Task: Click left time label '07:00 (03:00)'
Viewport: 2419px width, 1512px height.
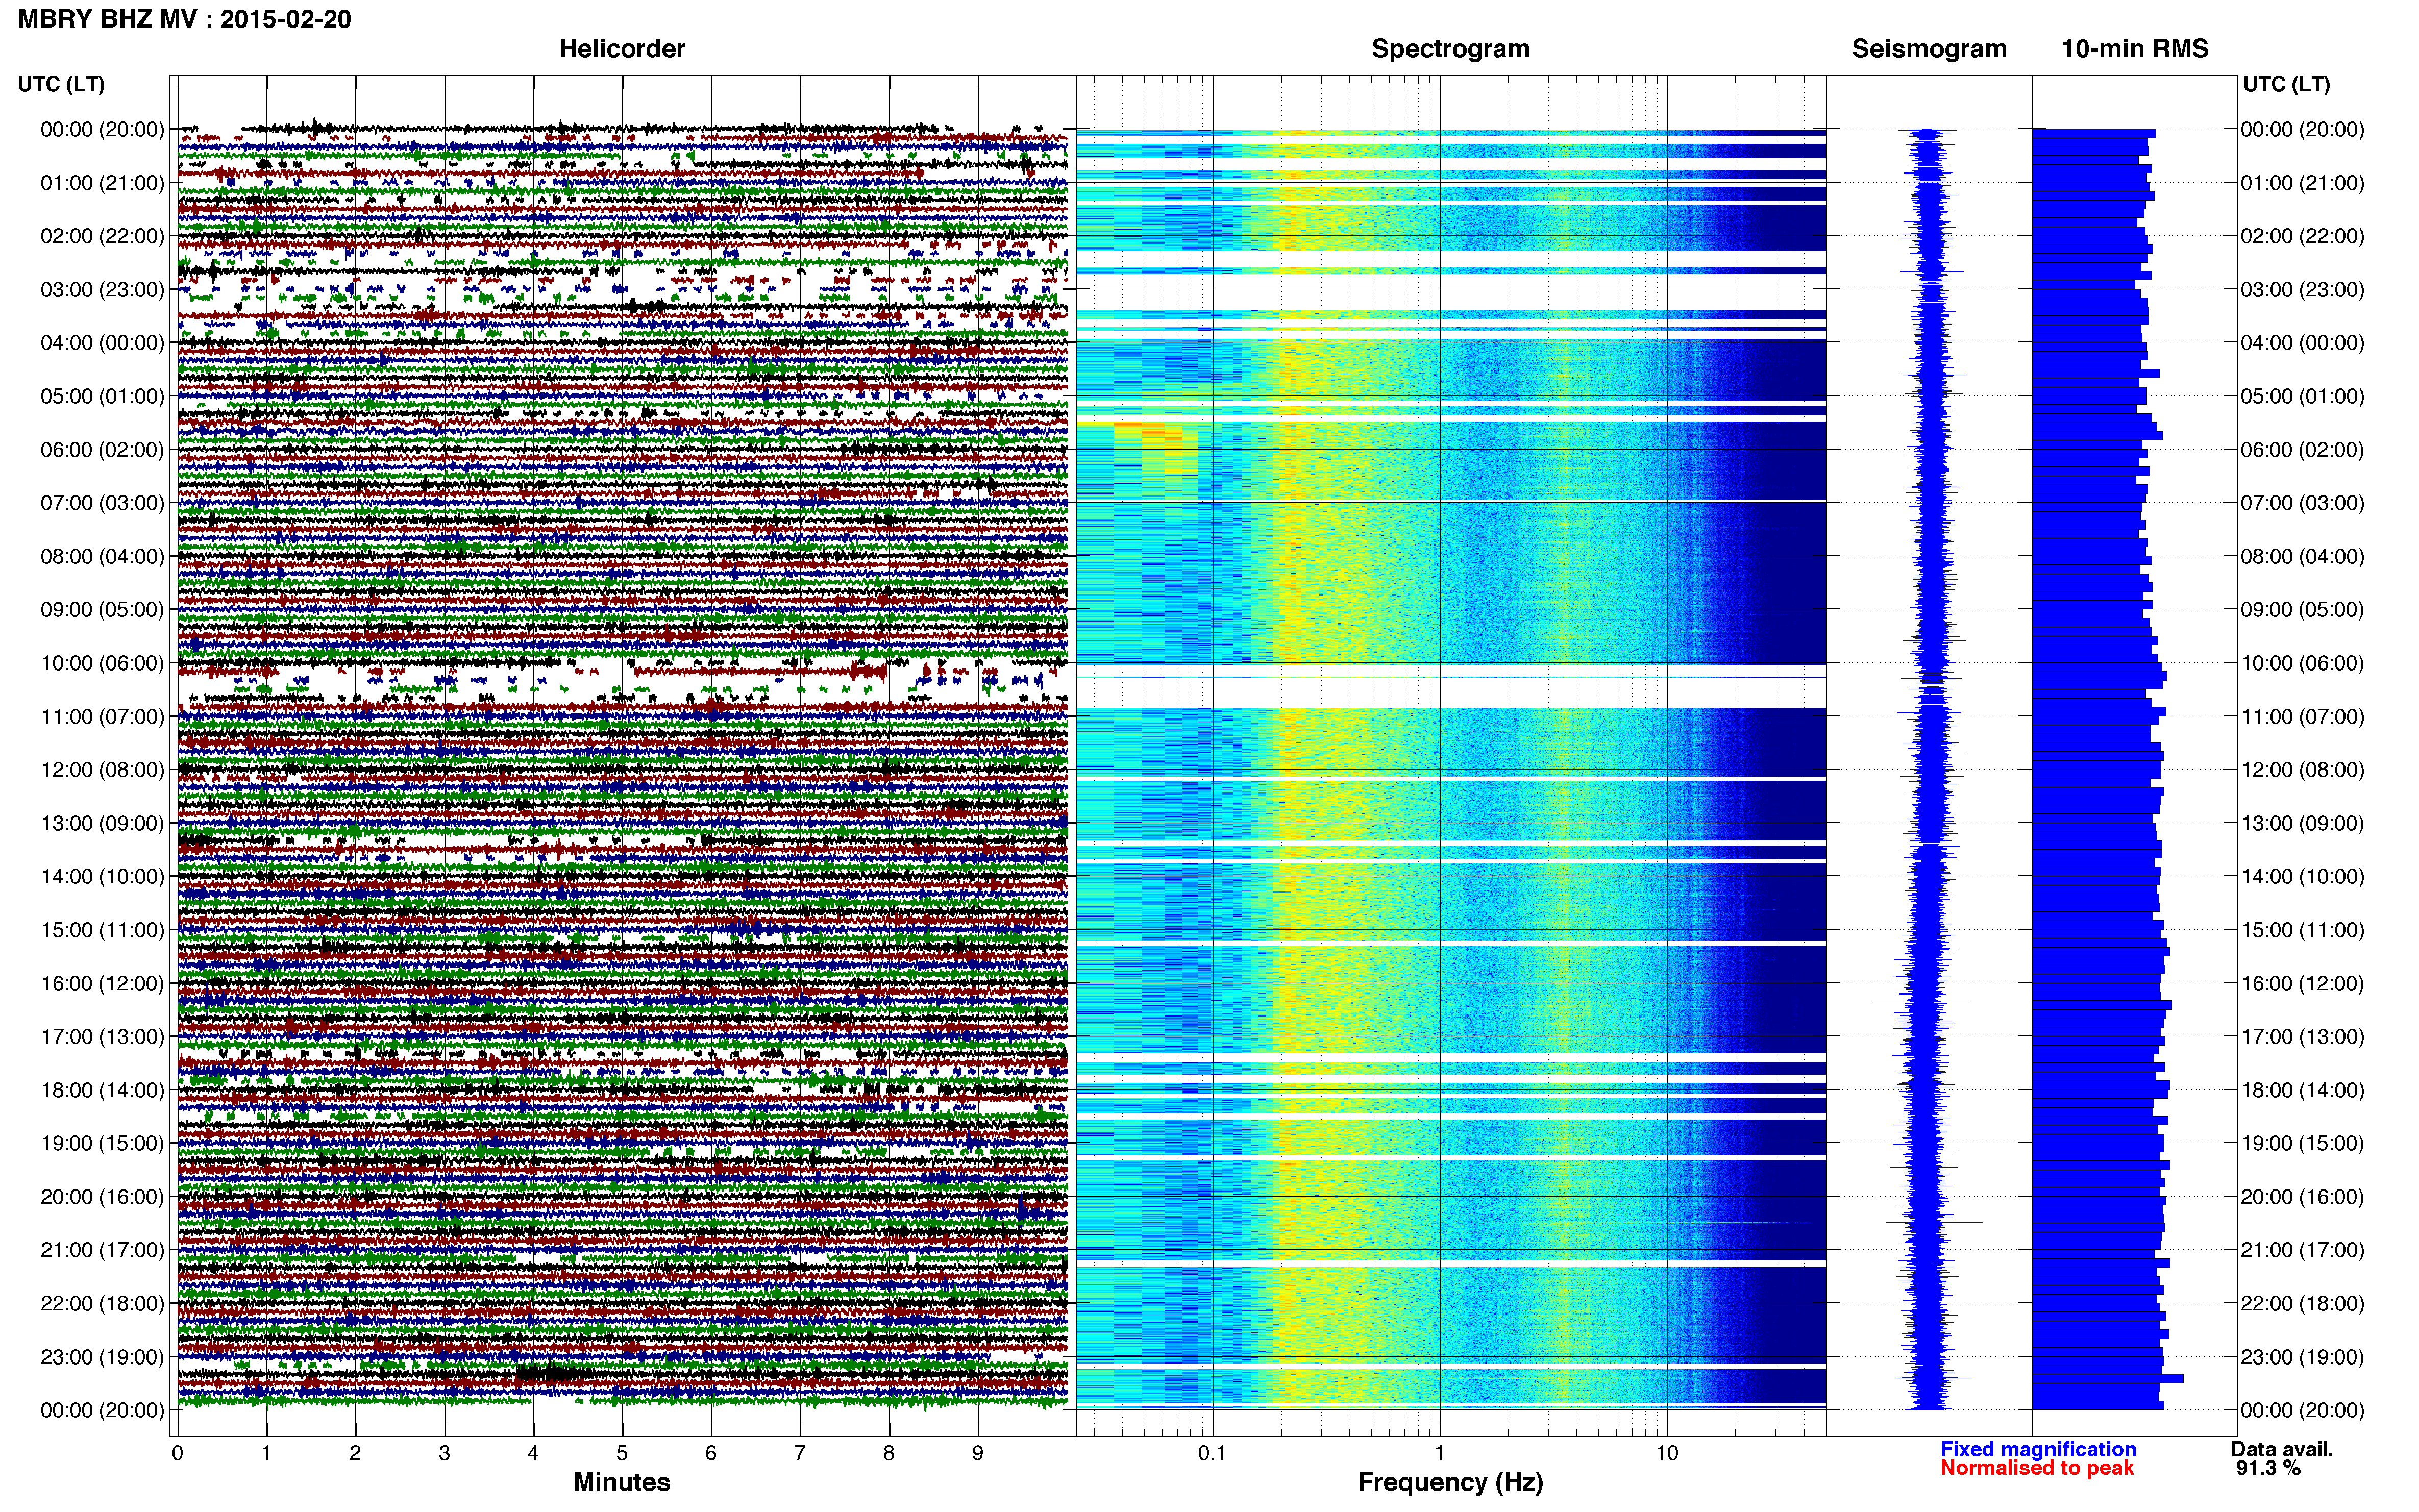Action: [102, 503]
